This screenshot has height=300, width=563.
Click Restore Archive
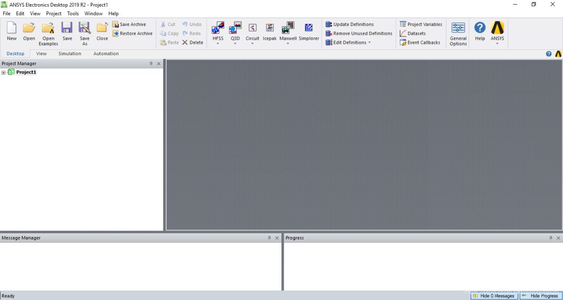tap(132, 33)
